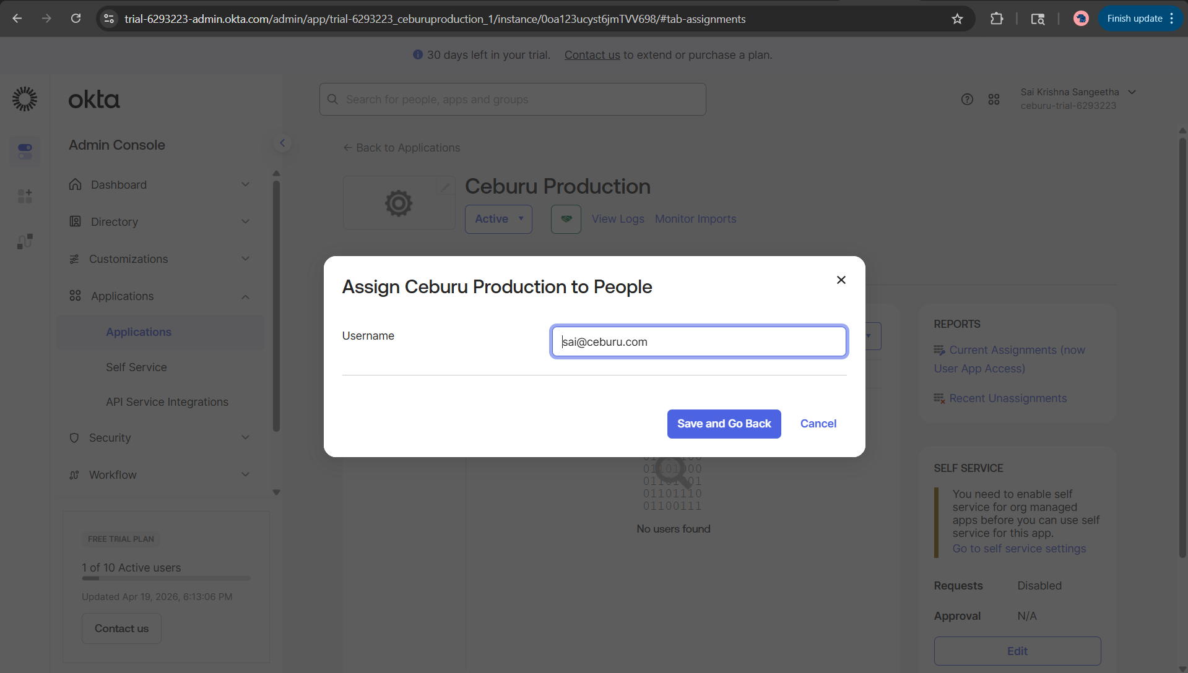Screen dimensions: 1188x673
Task: Open the apps grid icon in header
Action: (994, 100)
